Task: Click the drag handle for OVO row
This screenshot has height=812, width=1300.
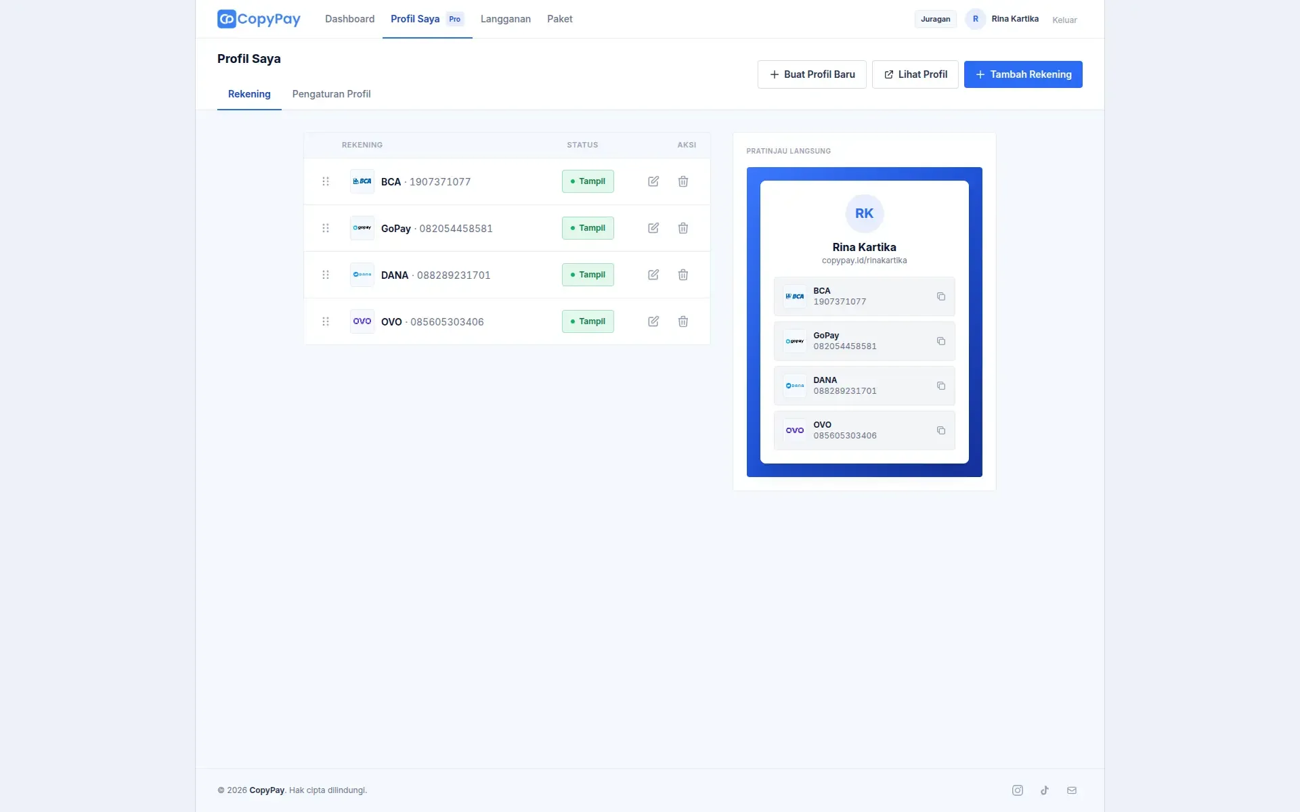Action: (x=326, y=321)
